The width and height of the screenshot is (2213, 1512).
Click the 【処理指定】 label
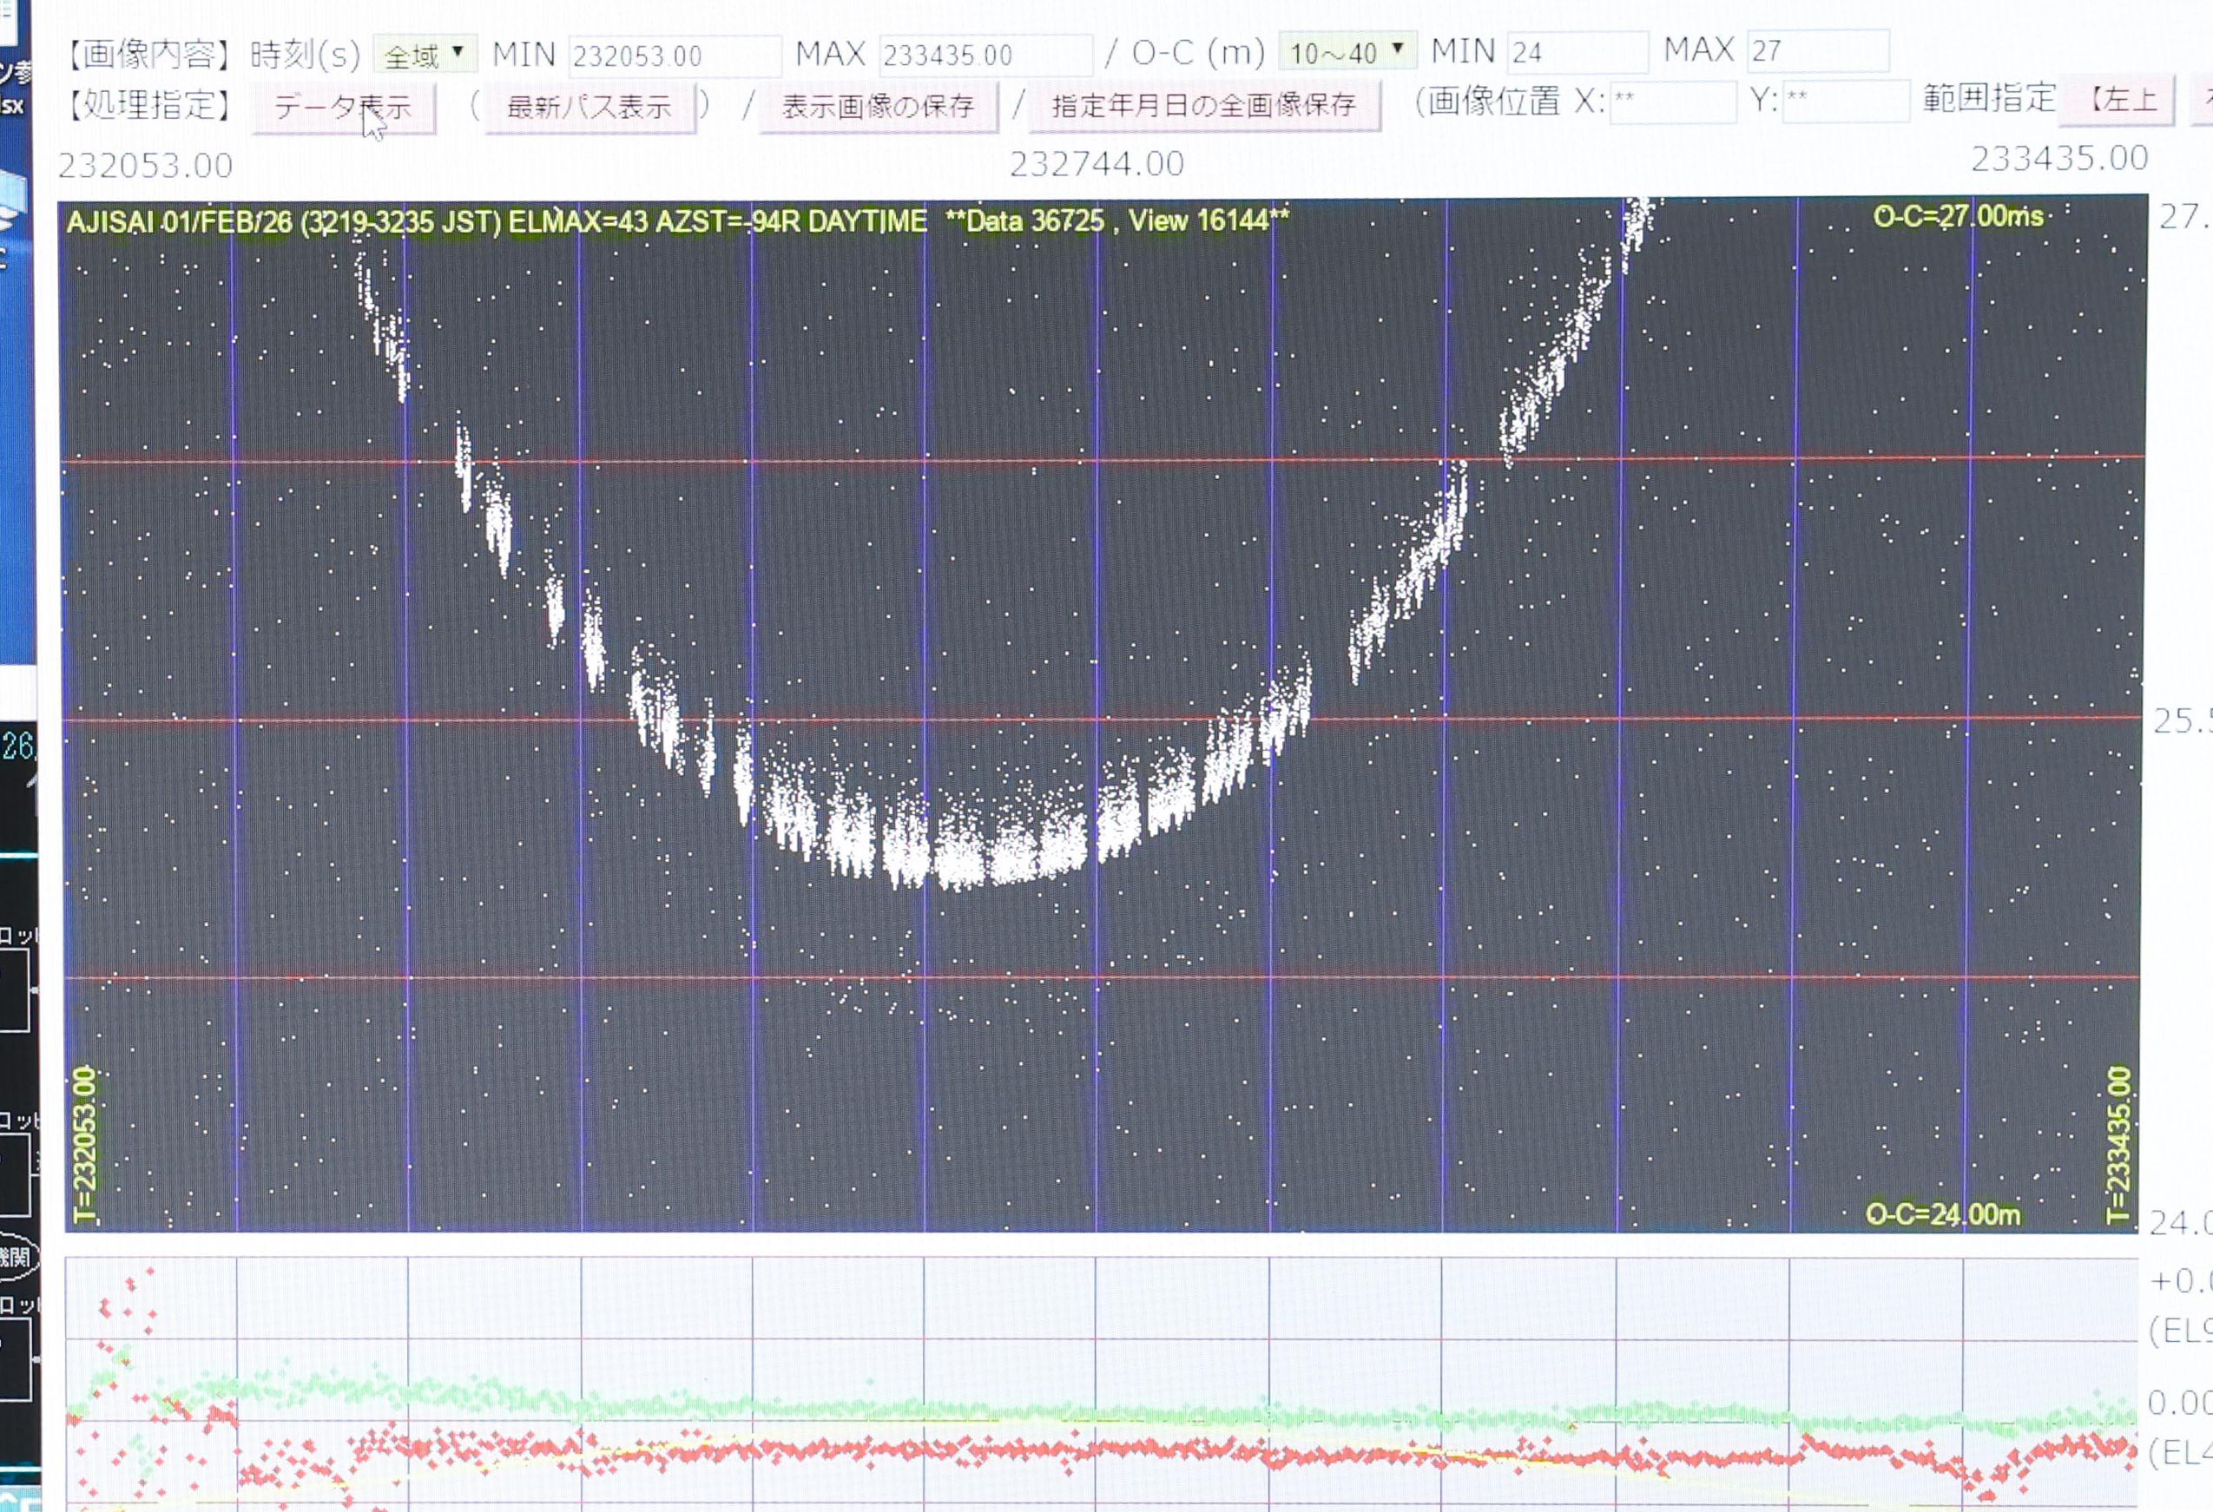(148, 105)
